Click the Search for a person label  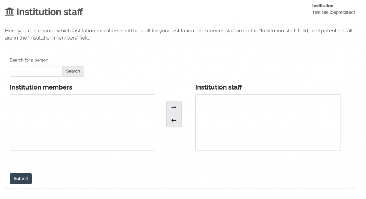29,60
